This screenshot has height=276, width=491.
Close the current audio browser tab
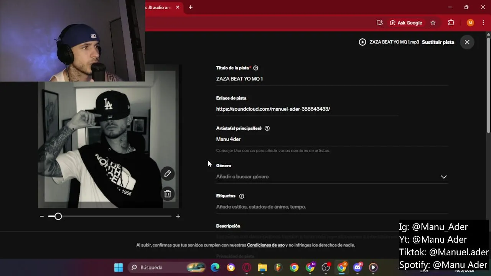pyautogui.click(x=178, y=7)
